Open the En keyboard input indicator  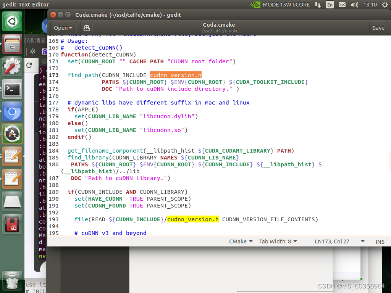330,5
